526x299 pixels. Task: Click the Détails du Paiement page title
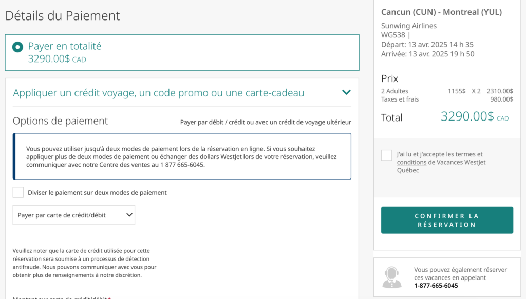[x=63, y=16]
